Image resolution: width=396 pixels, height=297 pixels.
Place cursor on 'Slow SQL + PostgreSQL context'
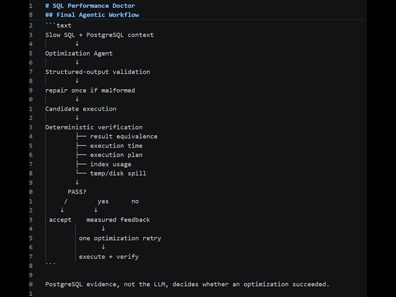point(99,35)
